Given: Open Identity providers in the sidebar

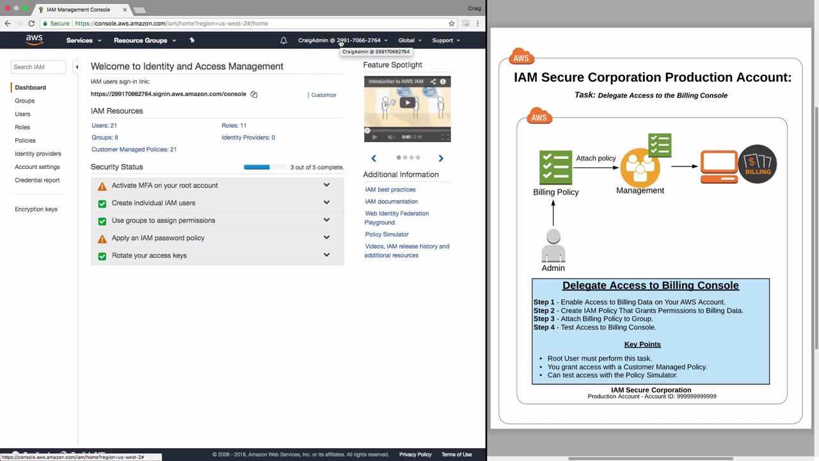Looking at the screenshot, I should pyautogui.click(x=38, y=154).
